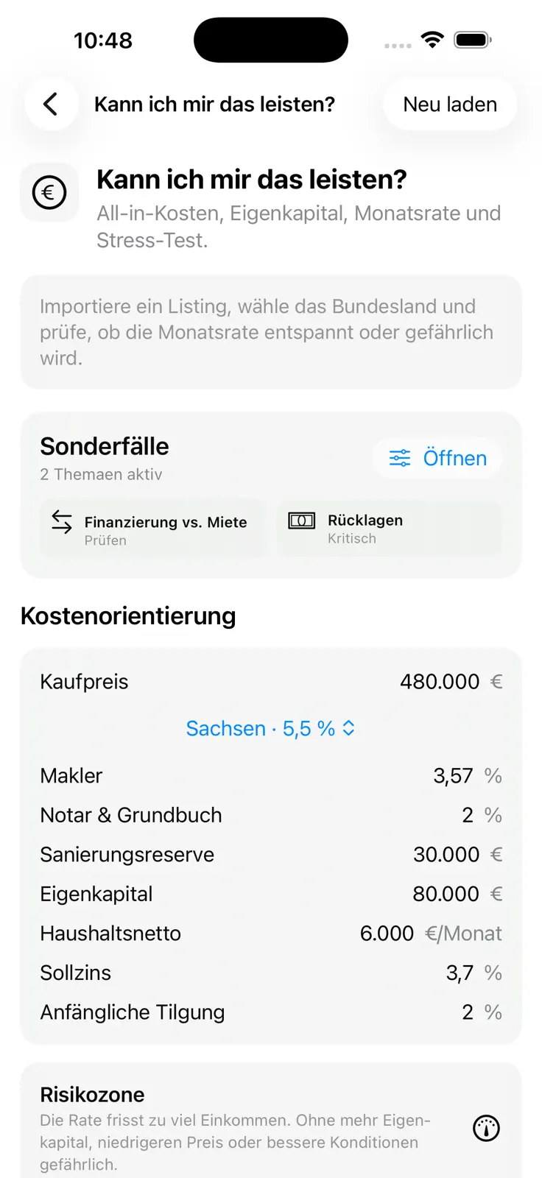542x1178 pixels.
Task: Reload data with Neu laden
Action: 450,105
